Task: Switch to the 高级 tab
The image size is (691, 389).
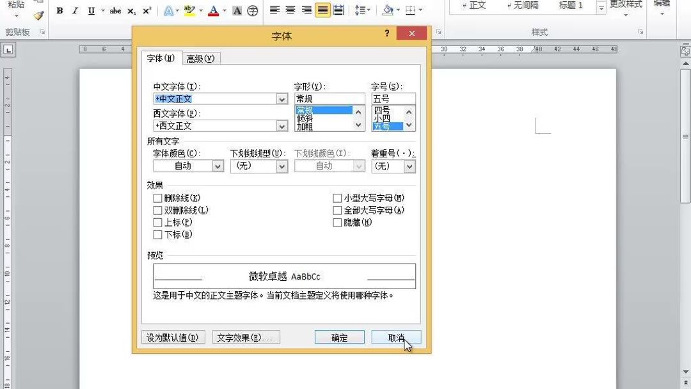Action: (x=202, y=58)
